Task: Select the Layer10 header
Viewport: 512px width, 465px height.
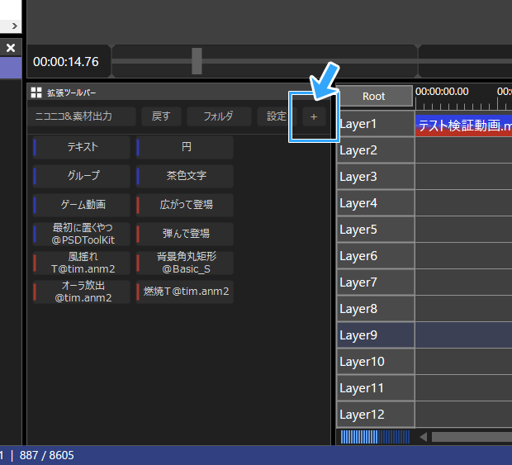Action: 376,362
